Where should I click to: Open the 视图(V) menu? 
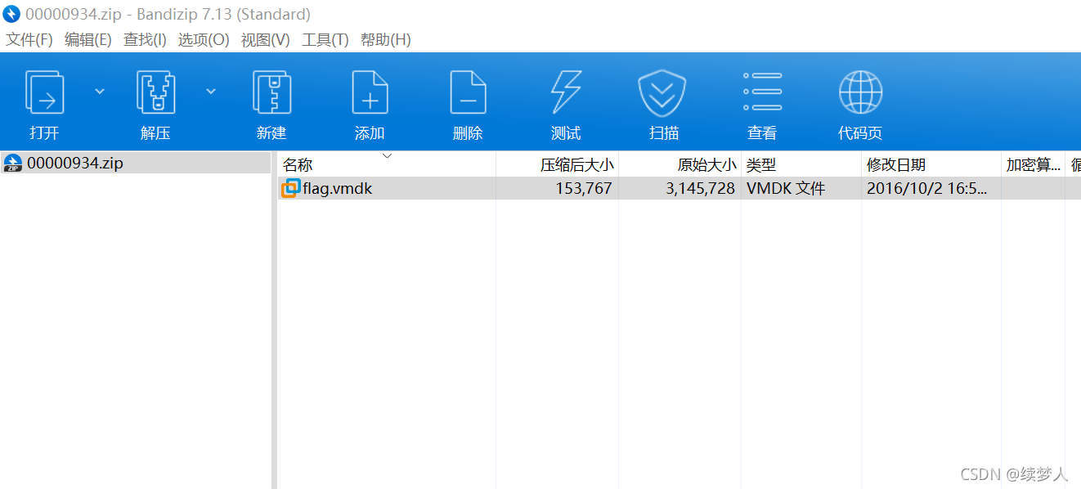(x=266, y=40)
